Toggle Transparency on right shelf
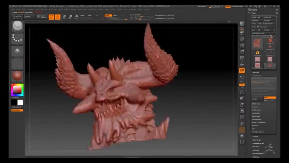The width and height of the screenshot is (289, 163). [242, 124]
